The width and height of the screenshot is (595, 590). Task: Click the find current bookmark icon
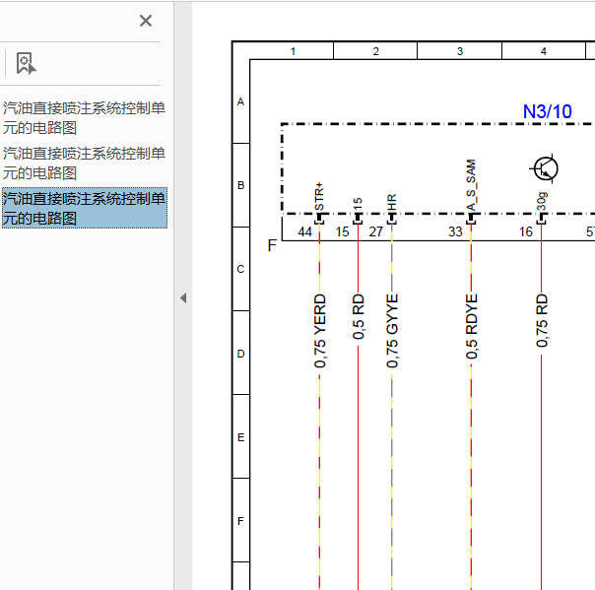(x=26, y=63)
